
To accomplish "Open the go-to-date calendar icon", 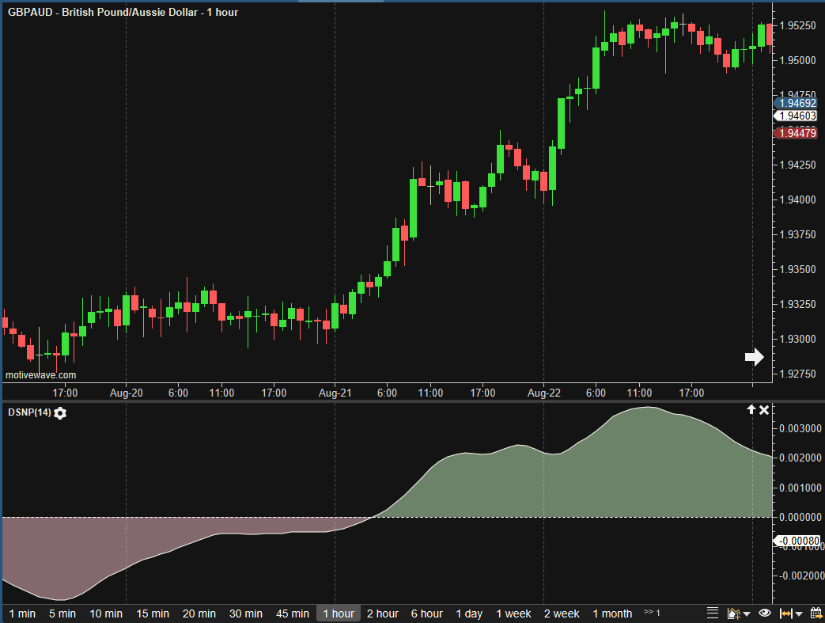I will (816, 614).
